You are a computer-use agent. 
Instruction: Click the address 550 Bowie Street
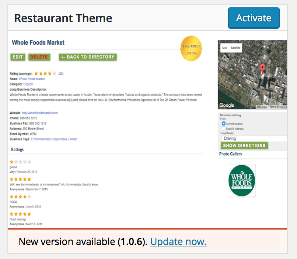[x=33, y=129]
